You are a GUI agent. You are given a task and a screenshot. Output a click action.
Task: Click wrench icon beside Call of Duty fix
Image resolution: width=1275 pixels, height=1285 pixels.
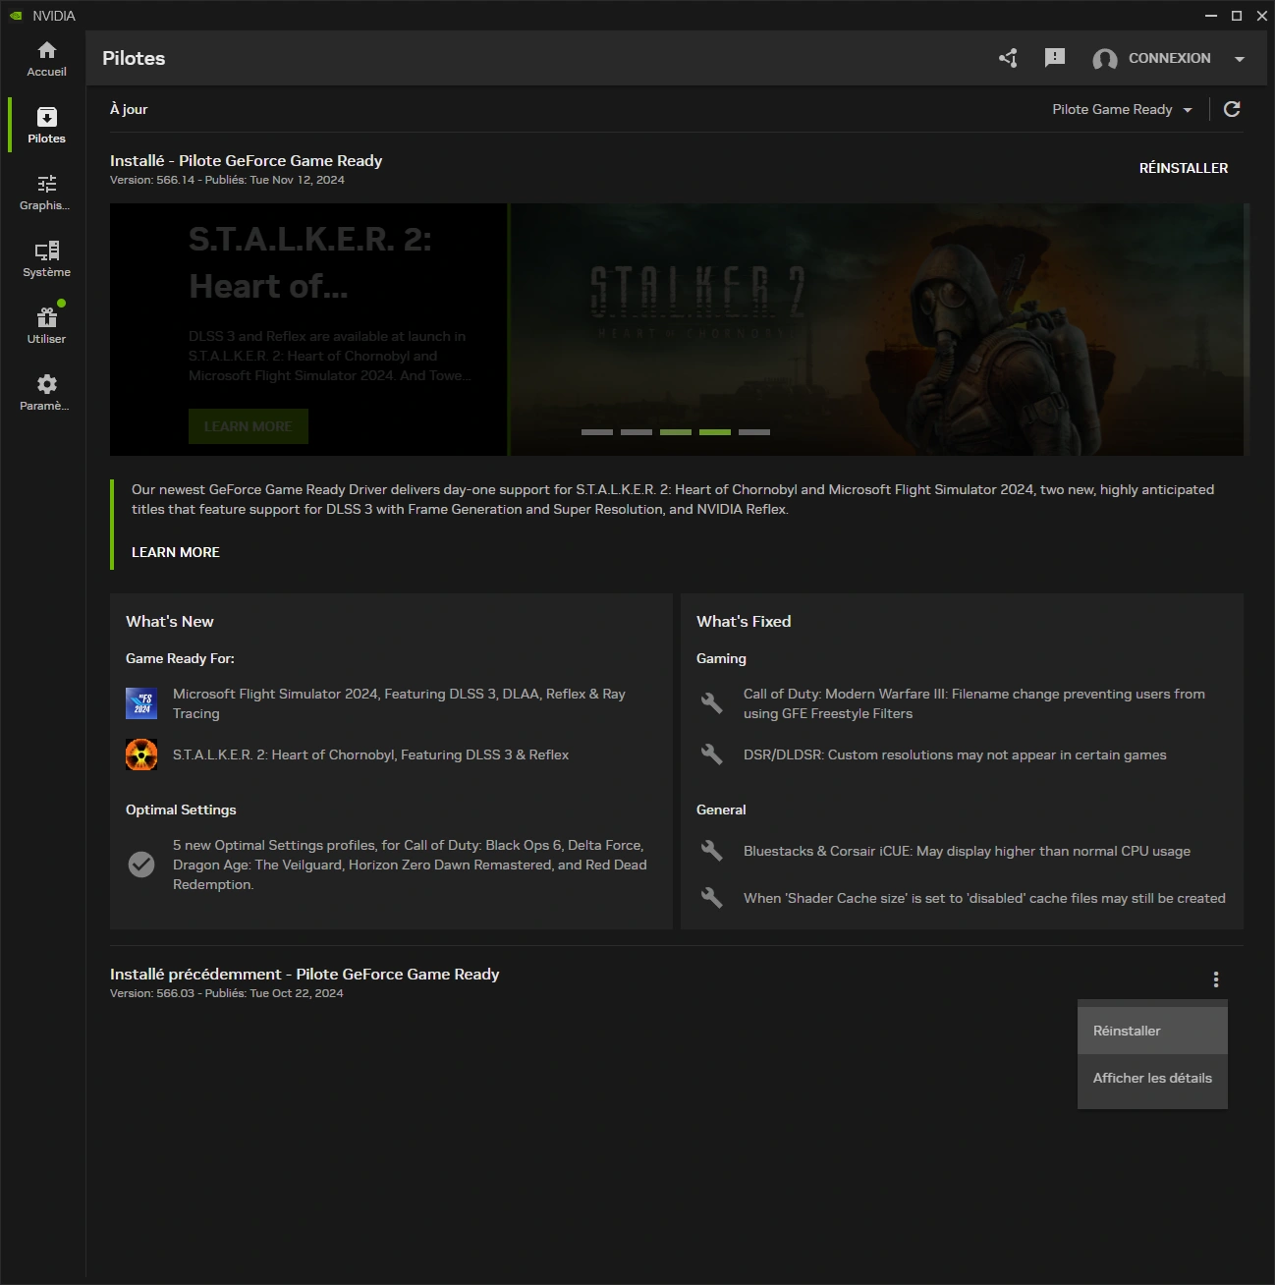tap(712, 703)
